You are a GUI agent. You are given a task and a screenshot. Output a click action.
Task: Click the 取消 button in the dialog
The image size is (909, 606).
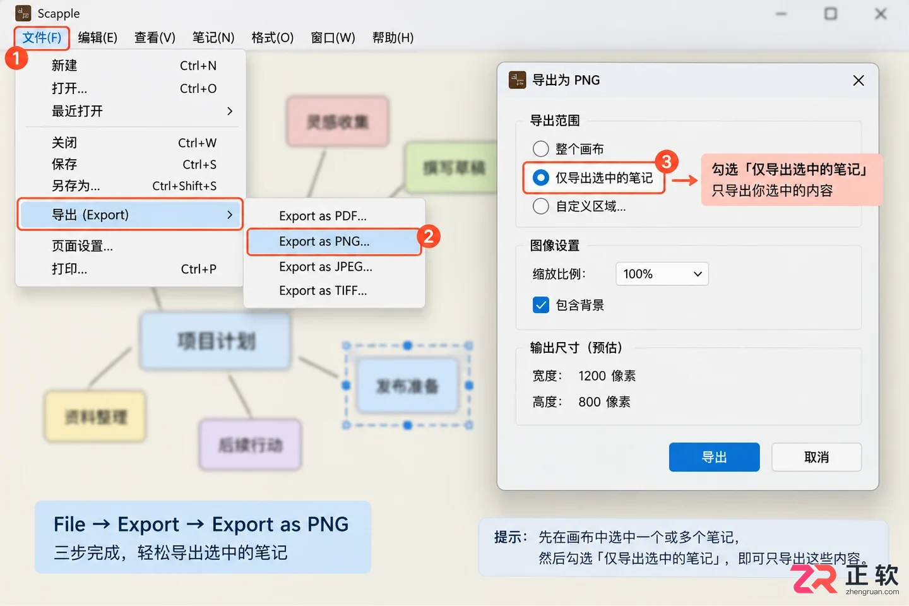[816, 457]
